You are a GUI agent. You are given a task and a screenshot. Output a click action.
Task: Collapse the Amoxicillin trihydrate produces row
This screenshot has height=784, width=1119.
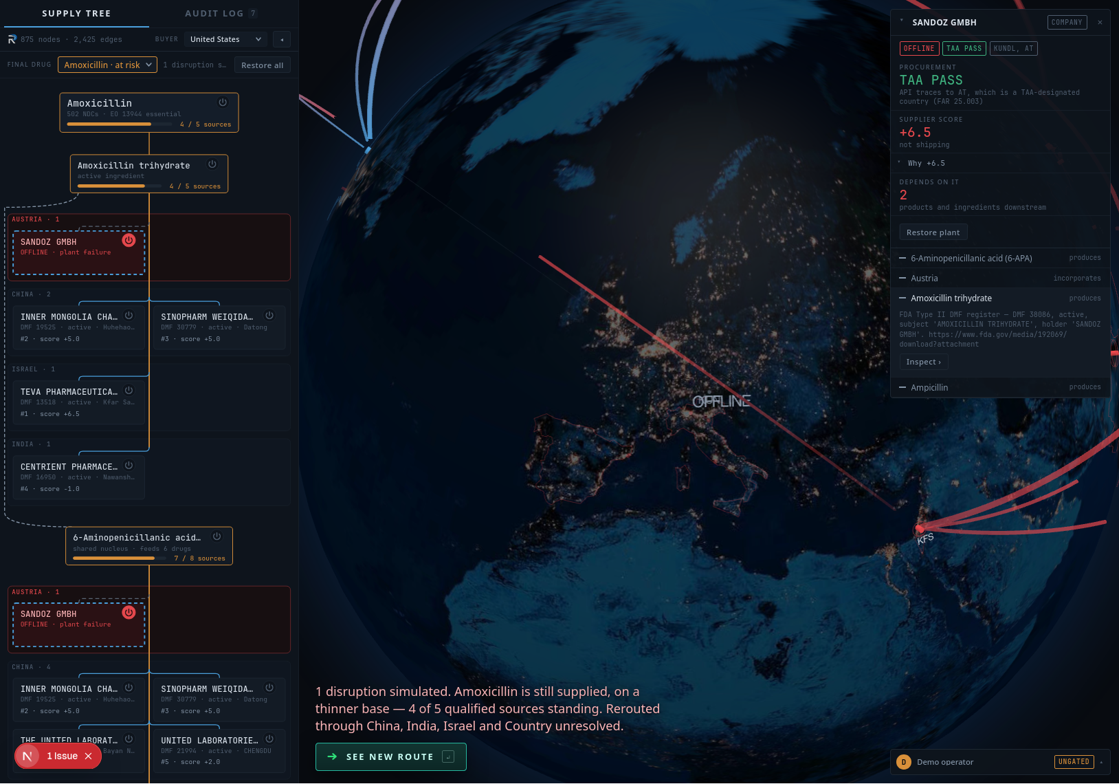1000,298
